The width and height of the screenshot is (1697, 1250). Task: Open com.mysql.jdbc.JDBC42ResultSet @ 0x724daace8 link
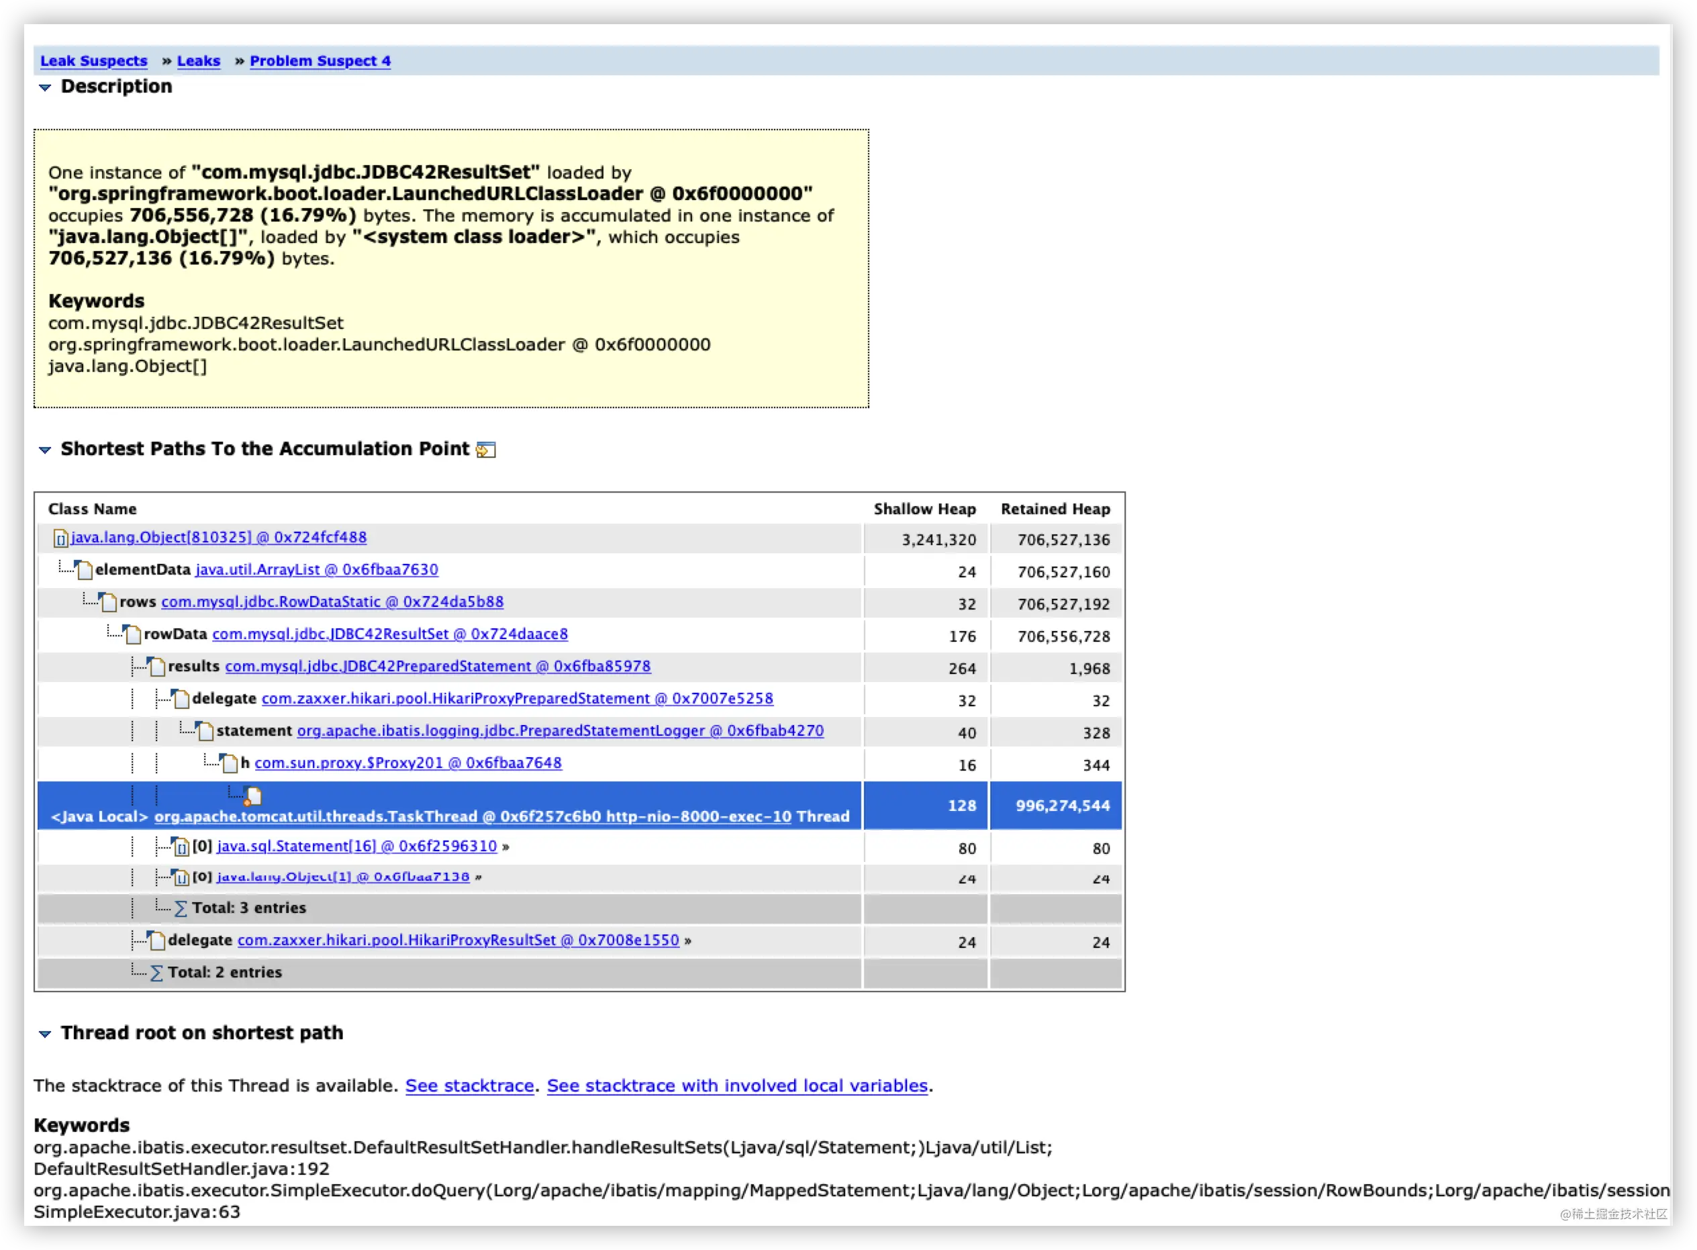pos(391,635)
